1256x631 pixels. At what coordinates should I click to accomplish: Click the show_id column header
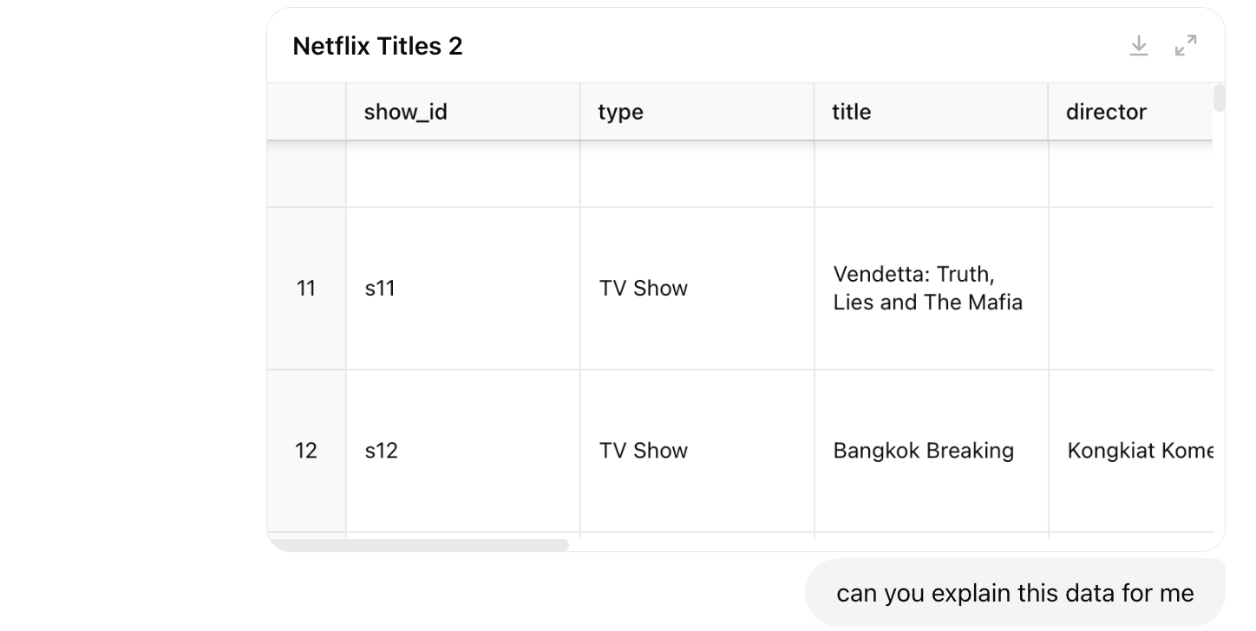tap(405, 112)
